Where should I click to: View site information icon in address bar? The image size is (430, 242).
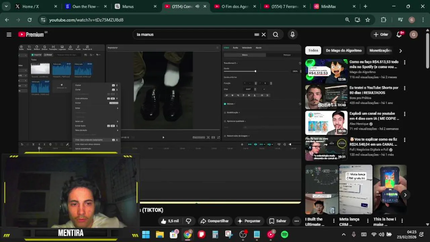point(43,20)
